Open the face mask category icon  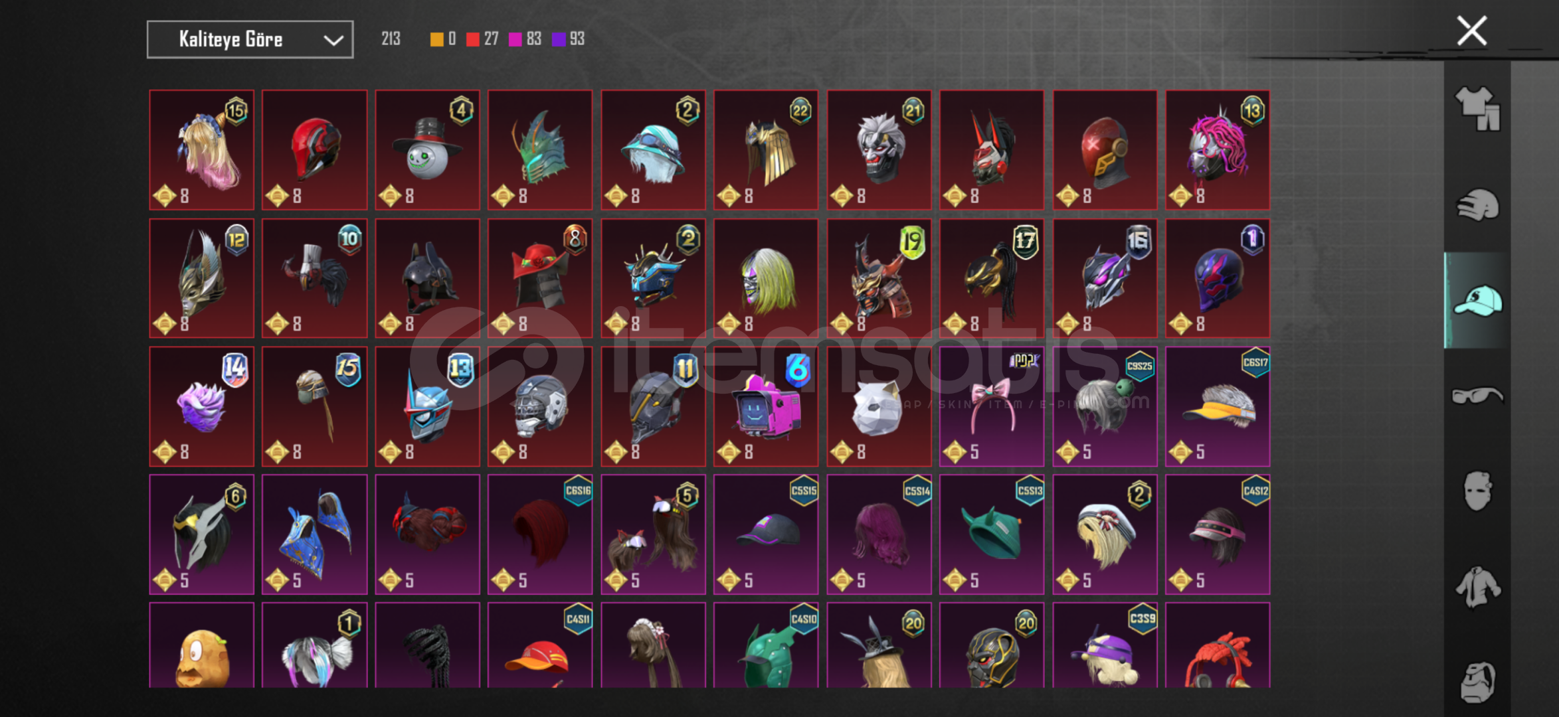[x=1477, y=491]
